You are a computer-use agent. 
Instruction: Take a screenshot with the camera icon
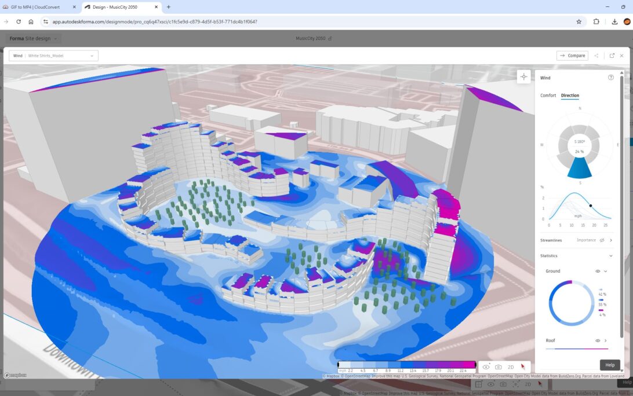(x=498, y=367)
